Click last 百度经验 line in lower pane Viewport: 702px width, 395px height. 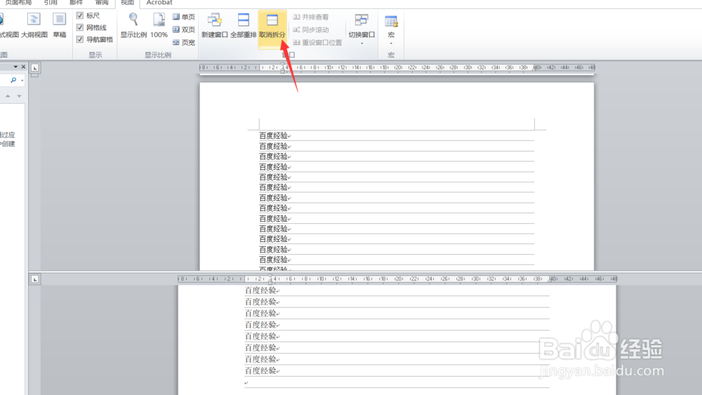[260, 370]
